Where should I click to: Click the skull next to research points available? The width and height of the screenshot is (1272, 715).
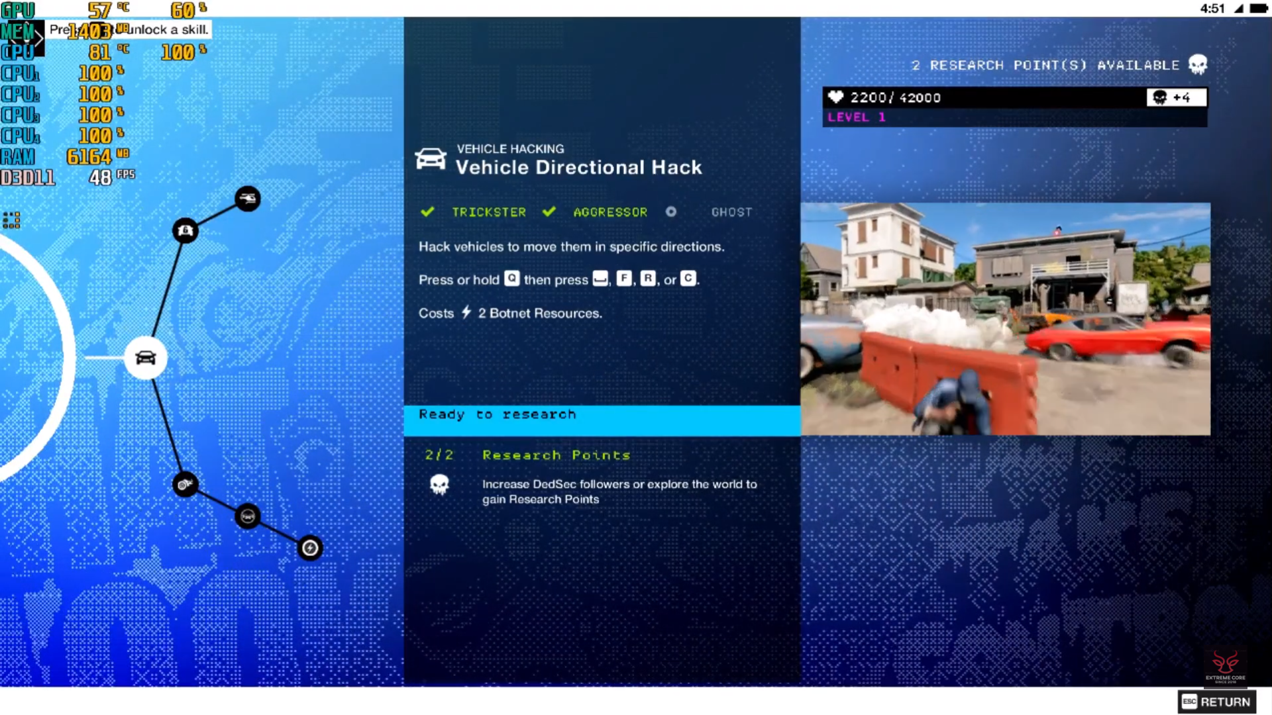tap(1198, 65)
